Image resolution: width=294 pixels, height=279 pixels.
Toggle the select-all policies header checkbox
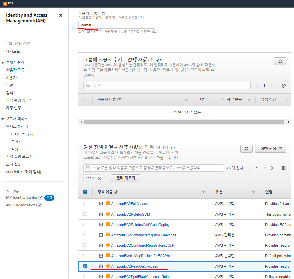click(x=85, y=192)
